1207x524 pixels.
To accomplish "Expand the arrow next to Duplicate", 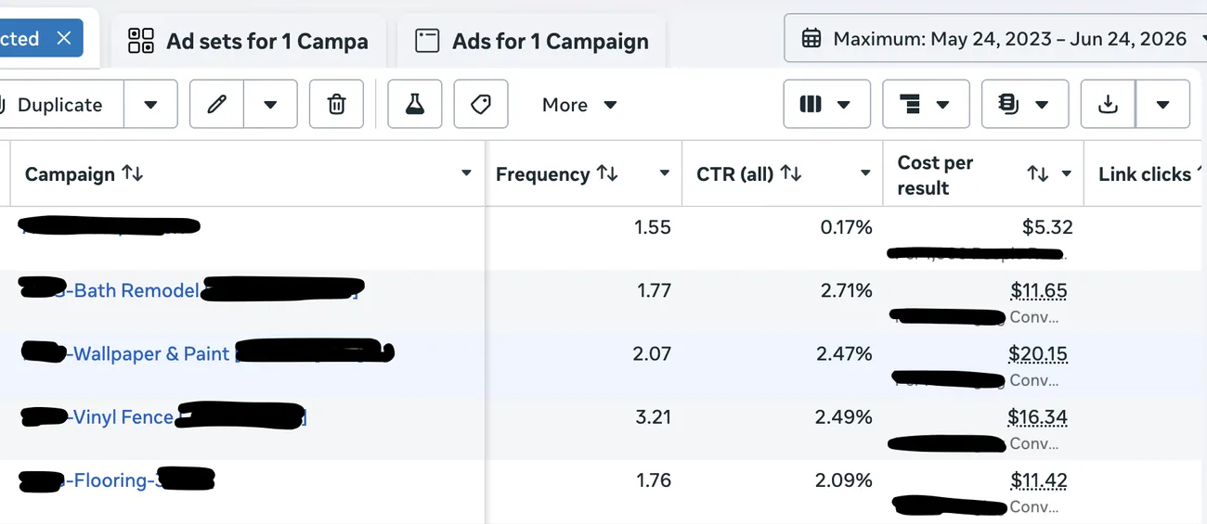I will [150, 104].
